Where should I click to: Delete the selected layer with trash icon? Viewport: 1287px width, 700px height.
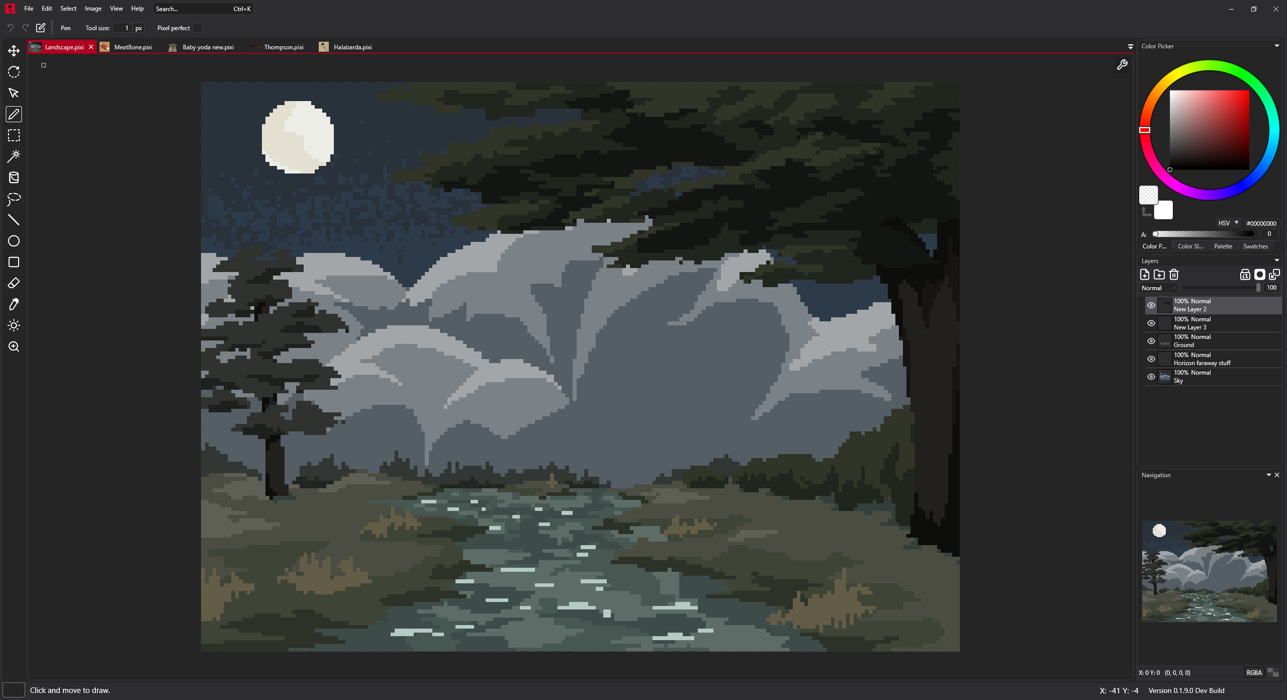tap(1174, 275)
